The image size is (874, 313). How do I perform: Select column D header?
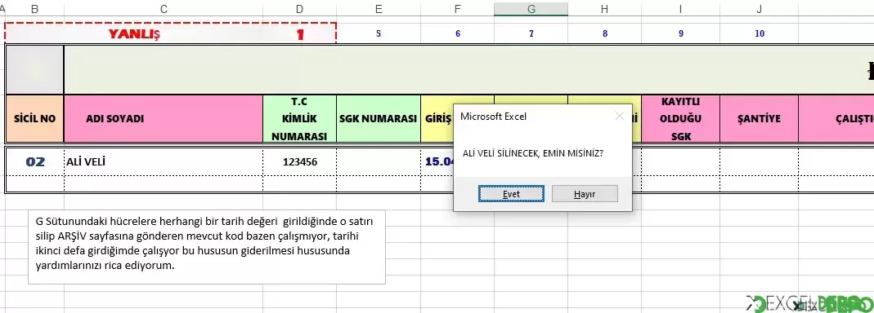coord(300,9)
